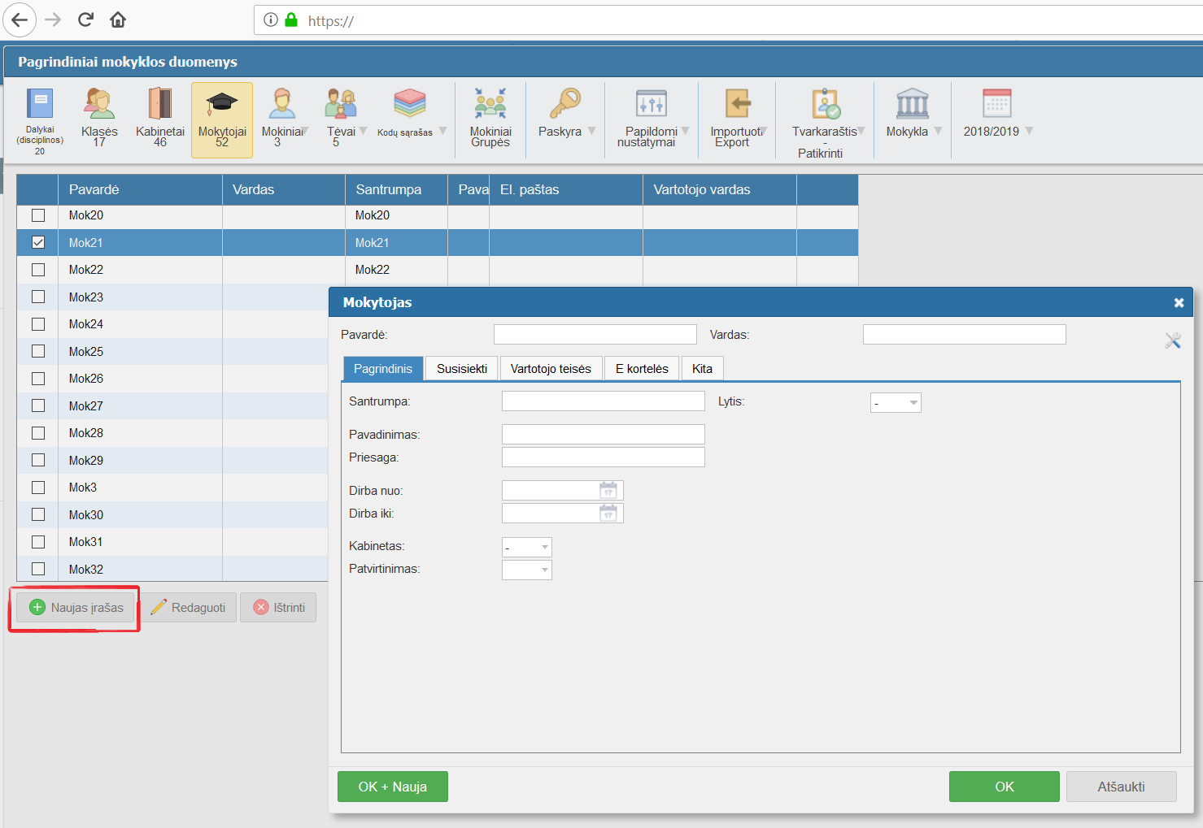Uncheck the Mok21 row checkbox
This screenshot has height=828, width=1203.
pyautogui.click(x=38, y=242)
